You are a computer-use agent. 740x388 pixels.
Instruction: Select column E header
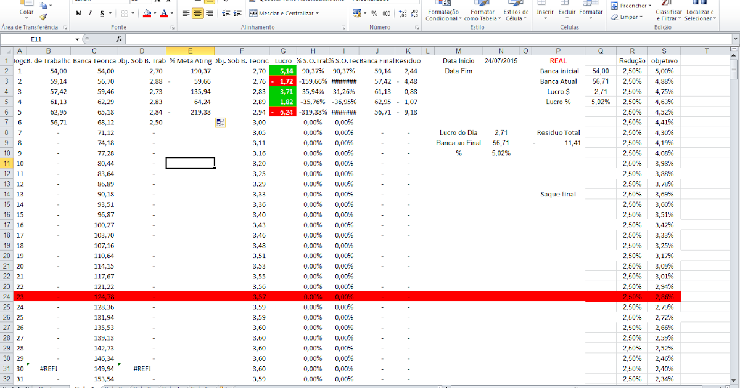[x=191, y=51]
